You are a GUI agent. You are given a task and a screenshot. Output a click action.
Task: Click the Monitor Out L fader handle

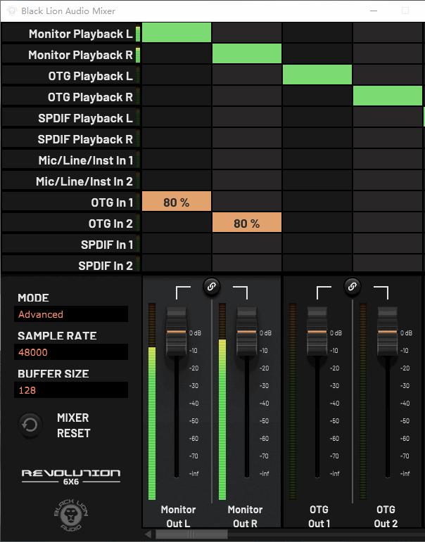[177, 330]
